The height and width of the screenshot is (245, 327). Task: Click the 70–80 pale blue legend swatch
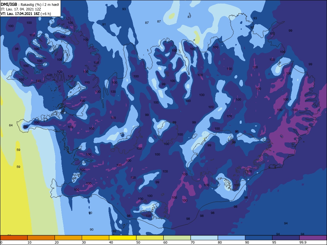click(x=204, y=238)
